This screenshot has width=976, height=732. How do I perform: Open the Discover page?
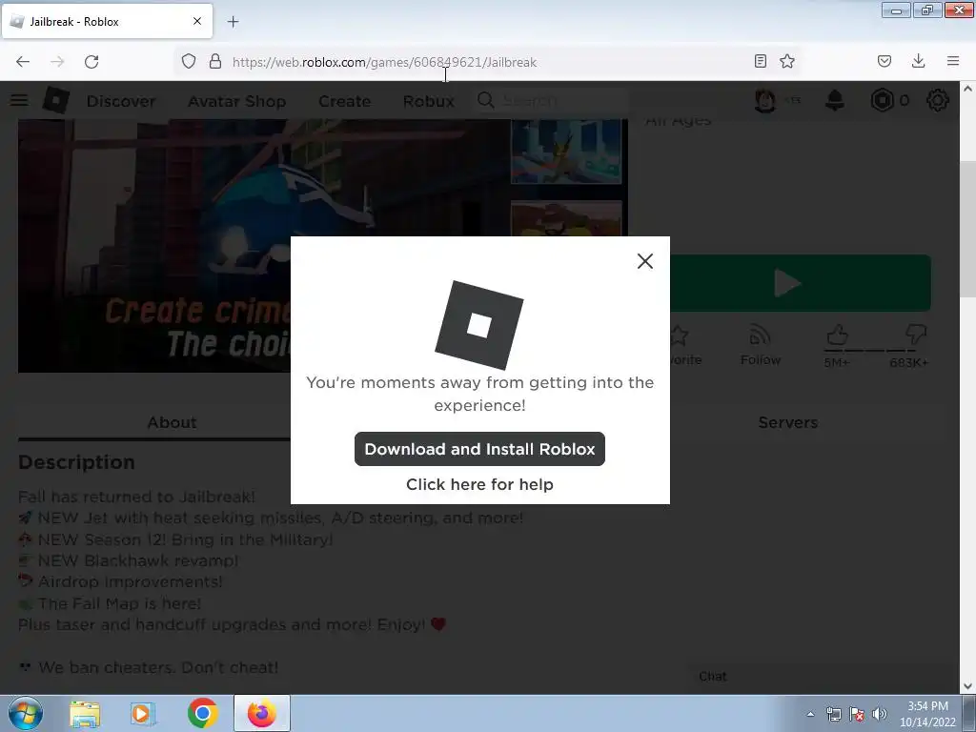coord(121,101)
